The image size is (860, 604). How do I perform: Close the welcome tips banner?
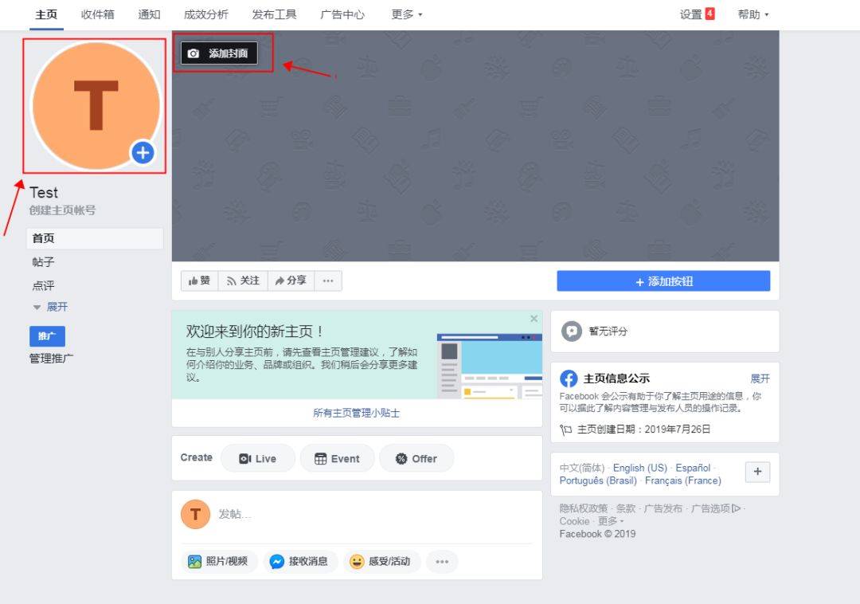(x=534, y=319)
